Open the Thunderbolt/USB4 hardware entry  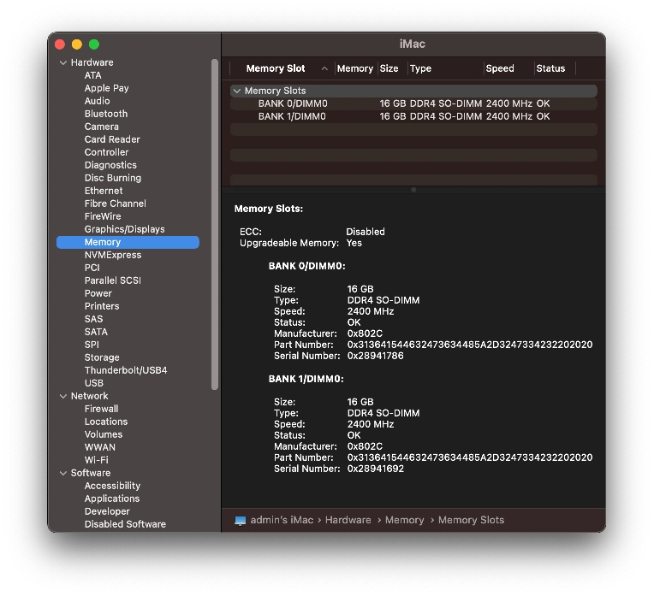pyautogui.click(x=126, y=370)
